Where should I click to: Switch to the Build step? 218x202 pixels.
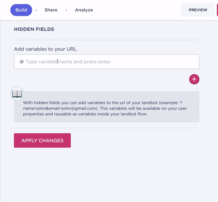coord(21,10)
